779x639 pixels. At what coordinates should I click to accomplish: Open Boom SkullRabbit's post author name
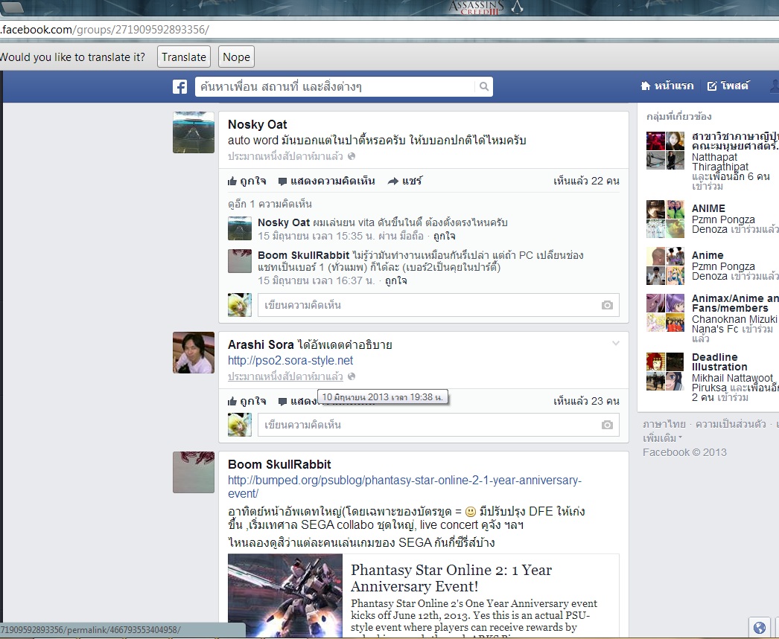[x=279, y=464]
